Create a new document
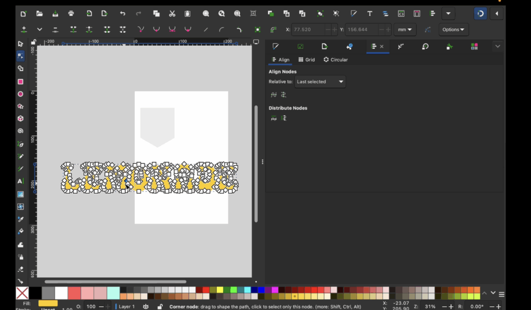531x310 pixels. (23, 14)
